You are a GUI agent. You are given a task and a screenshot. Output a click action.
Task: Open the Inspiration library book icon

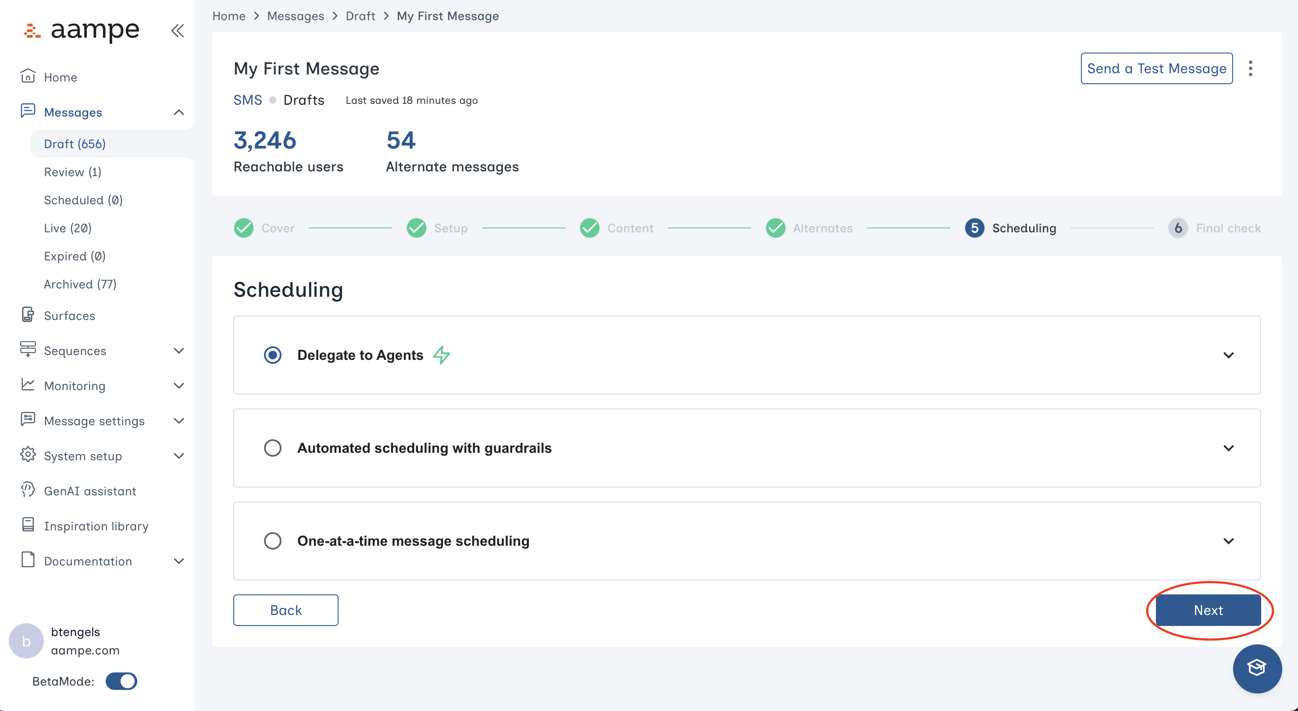[x=28, y=525]
